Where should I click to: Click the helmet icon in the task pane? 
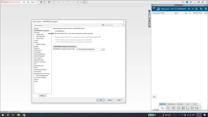[154, 97]
